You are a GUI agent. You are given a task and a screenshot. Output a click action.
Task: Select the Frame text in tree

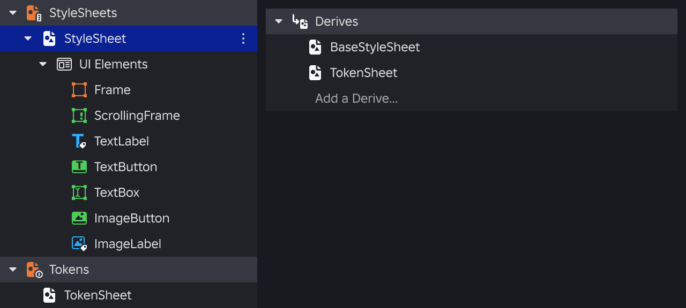tap(113, 90)
